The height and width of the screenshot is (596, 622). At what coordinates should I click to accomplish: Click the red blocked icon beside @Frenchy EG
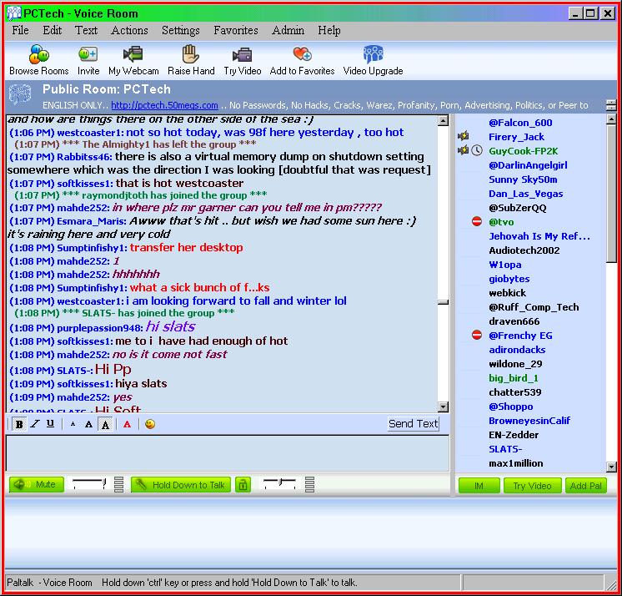tap(477, 335)
